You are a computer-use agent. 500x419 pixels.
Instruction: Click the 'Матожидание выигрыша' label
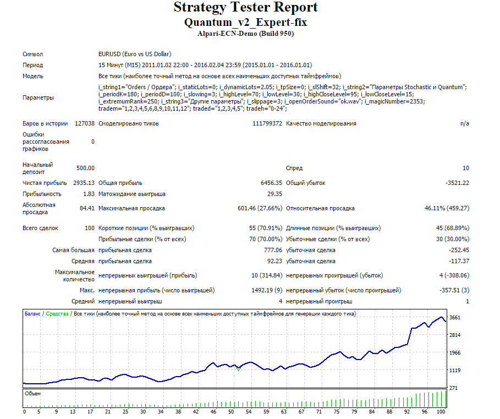131,194
